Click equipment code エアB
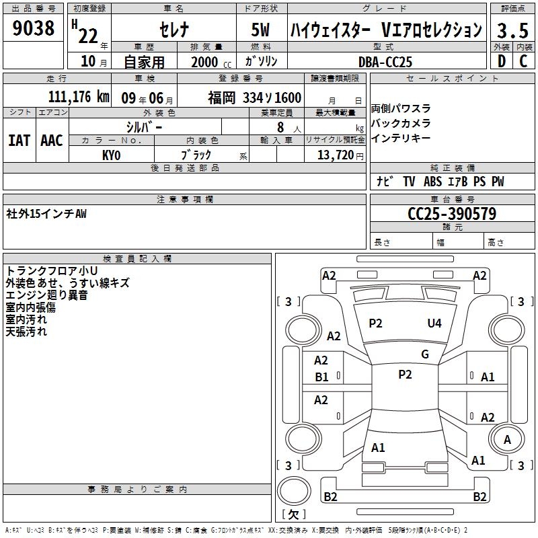The image size is (538, 538). [458, 182]
